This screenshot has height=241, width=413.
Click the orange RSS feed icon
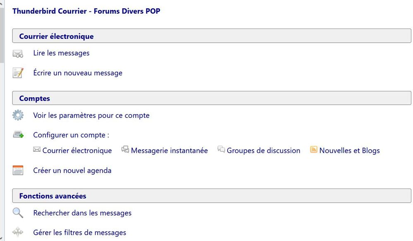click(314, 150)
